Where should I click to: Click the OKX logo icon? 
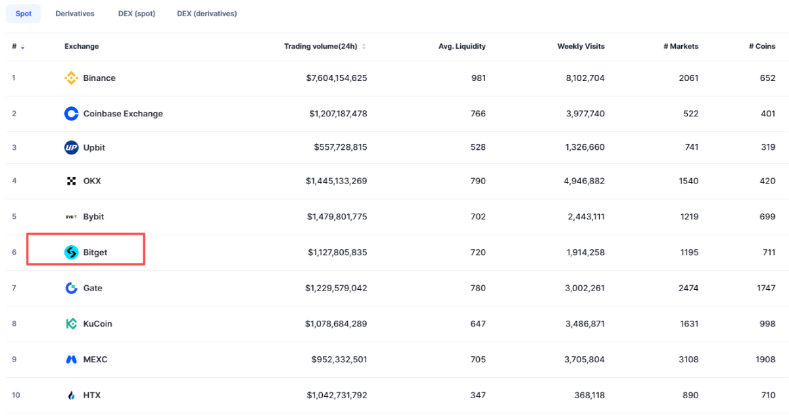click(x=71, y=181)
